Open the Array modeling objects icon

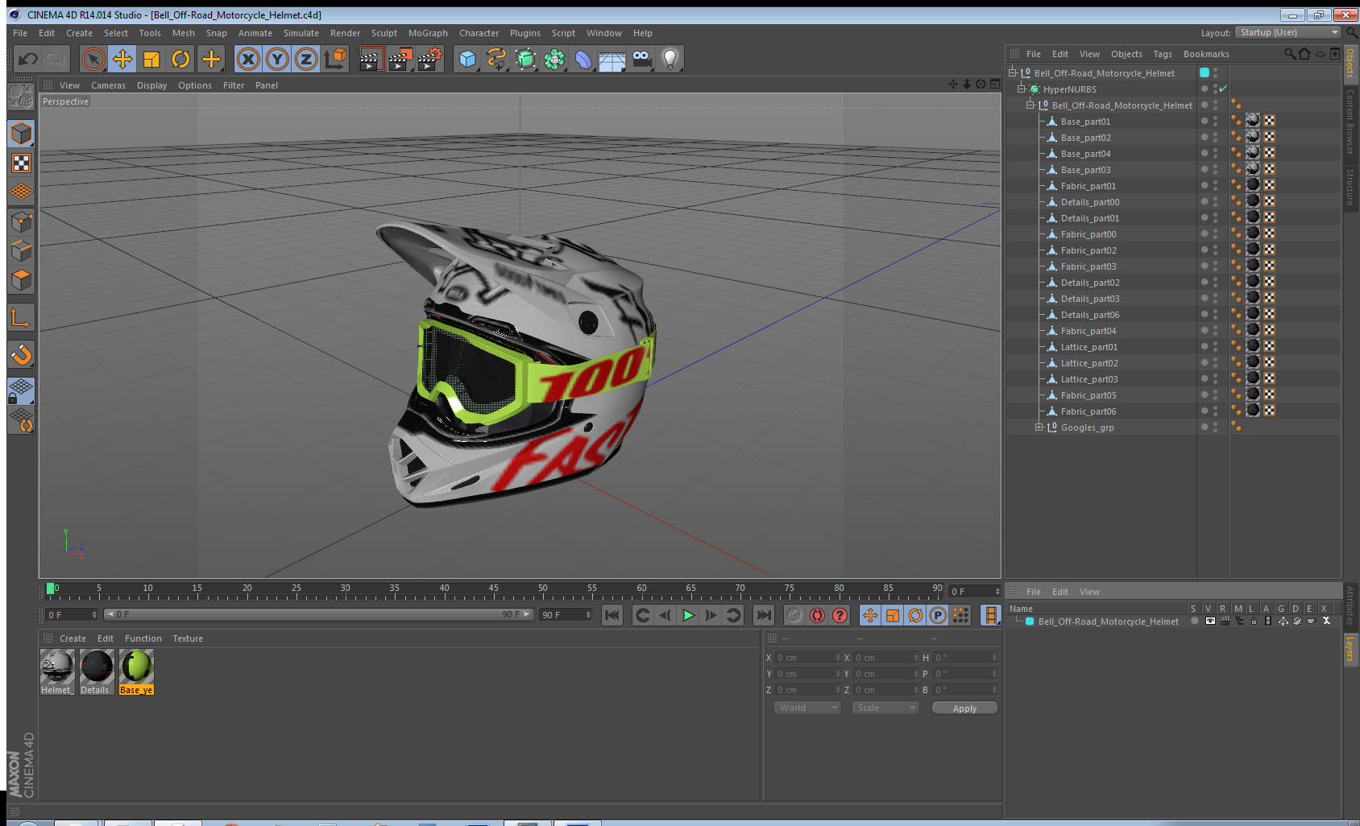pyautogui.click(x=554, y=59)
